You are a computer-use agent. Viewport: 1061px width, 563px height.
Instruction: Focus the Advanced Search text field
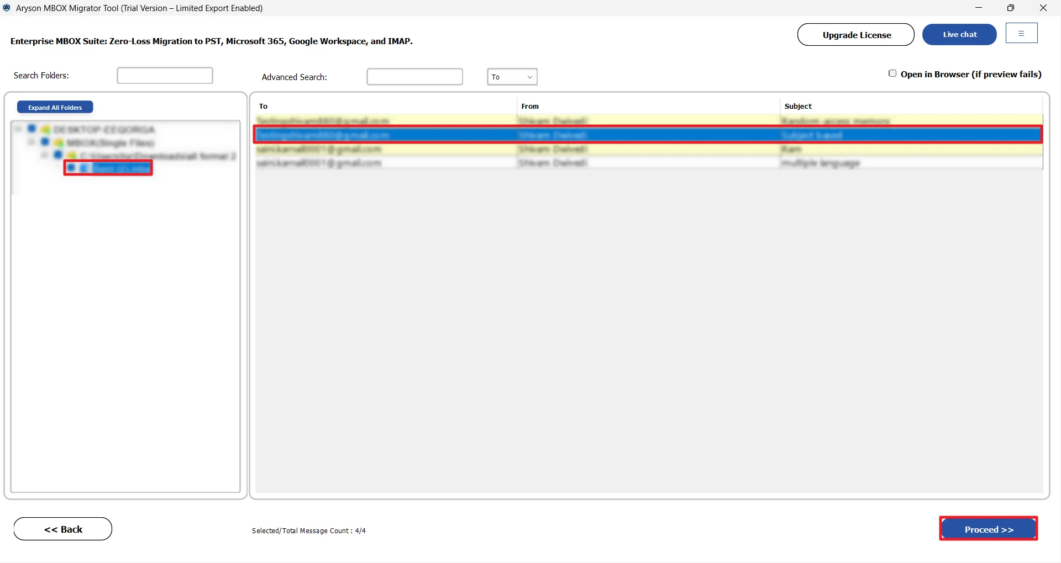[414, 77]
